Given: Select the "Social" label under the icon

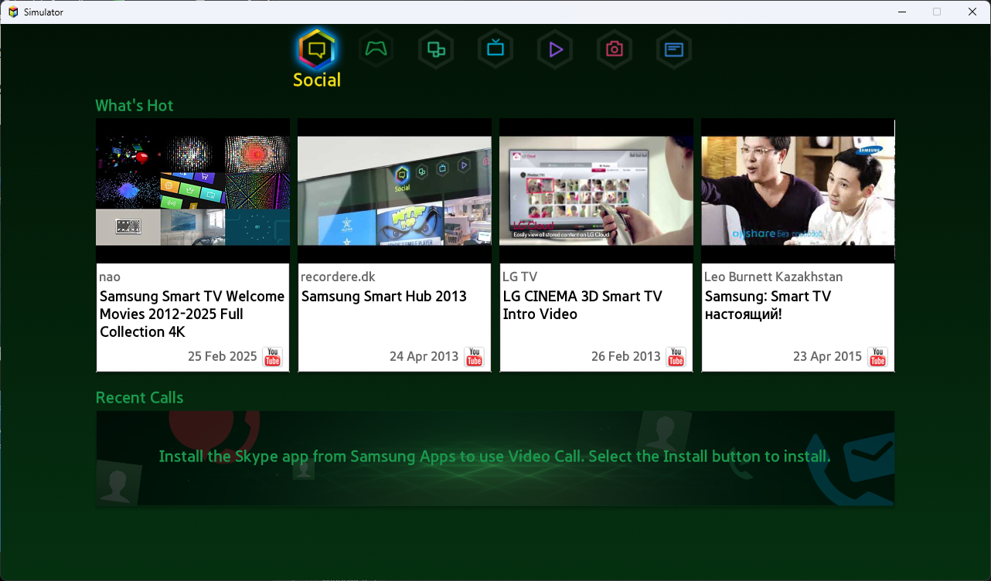Looking at the screenshot, I should pos(317,80).
